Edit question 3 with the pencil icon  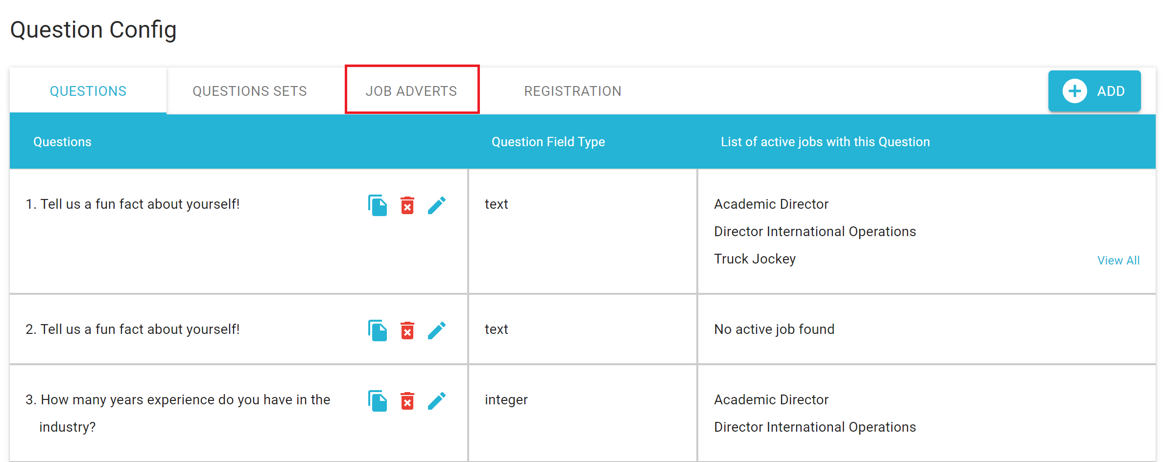coord(437,401)
